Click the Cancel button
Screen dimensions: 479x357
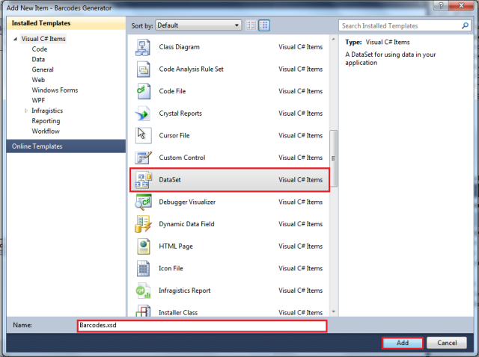tap(447, 343)
